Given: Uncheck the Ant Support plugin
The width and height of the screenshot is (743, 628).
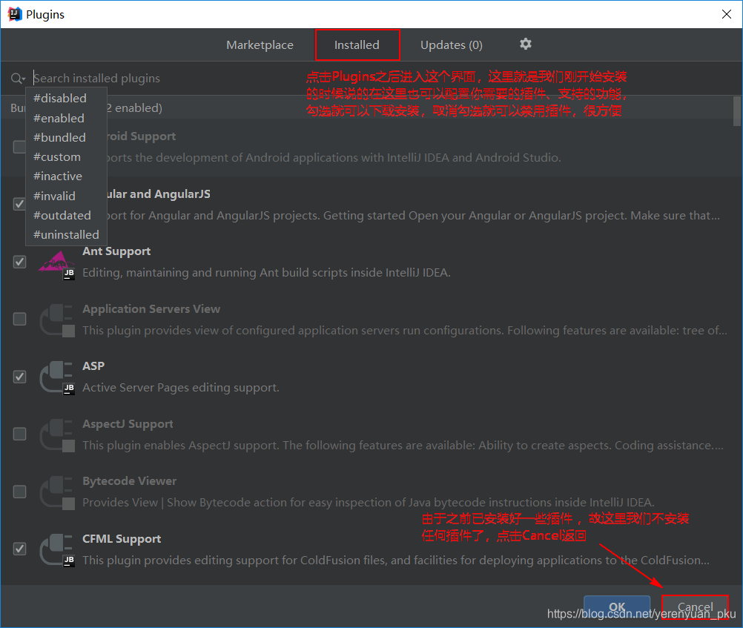Looking at the screenshot, I should point(19,262).
